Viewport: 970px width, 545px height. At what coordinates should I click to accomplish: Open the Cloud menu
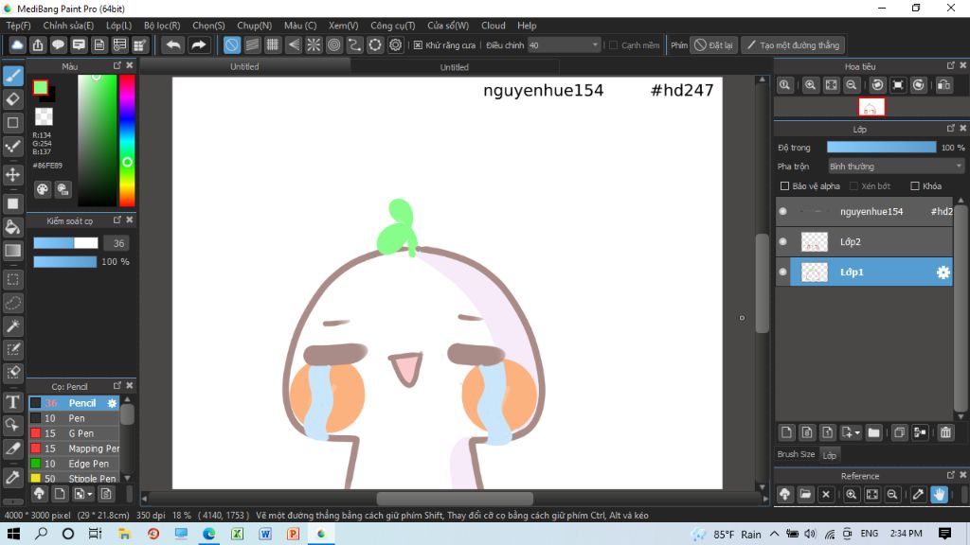coord(493,26)
